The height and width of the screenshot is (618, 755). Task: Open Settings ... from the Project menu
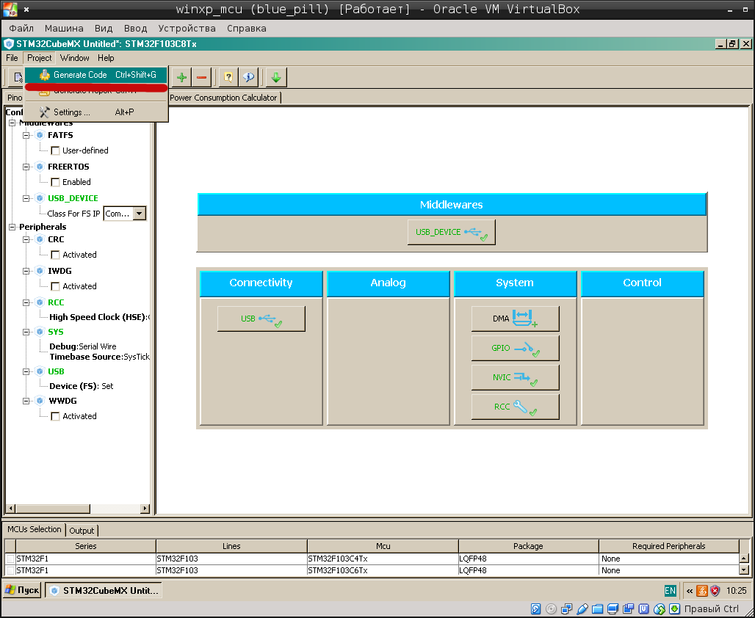[95, 112]
